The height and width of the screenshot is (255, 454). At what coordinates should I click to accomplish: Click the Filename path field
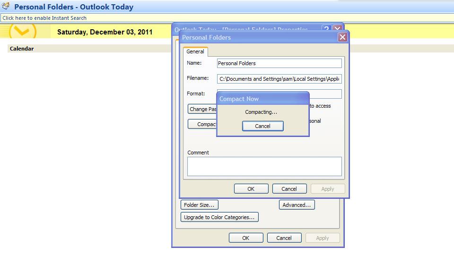coord(279,79)
